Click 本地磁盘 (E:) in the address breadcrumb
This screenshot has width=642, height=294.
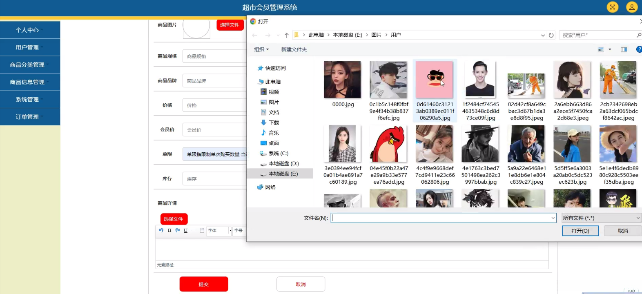(x=348, y=35)
